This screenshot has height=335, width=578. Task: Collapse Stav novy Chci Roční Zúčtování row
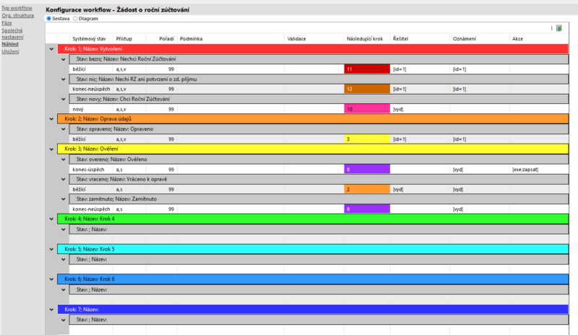pos(64,99)
